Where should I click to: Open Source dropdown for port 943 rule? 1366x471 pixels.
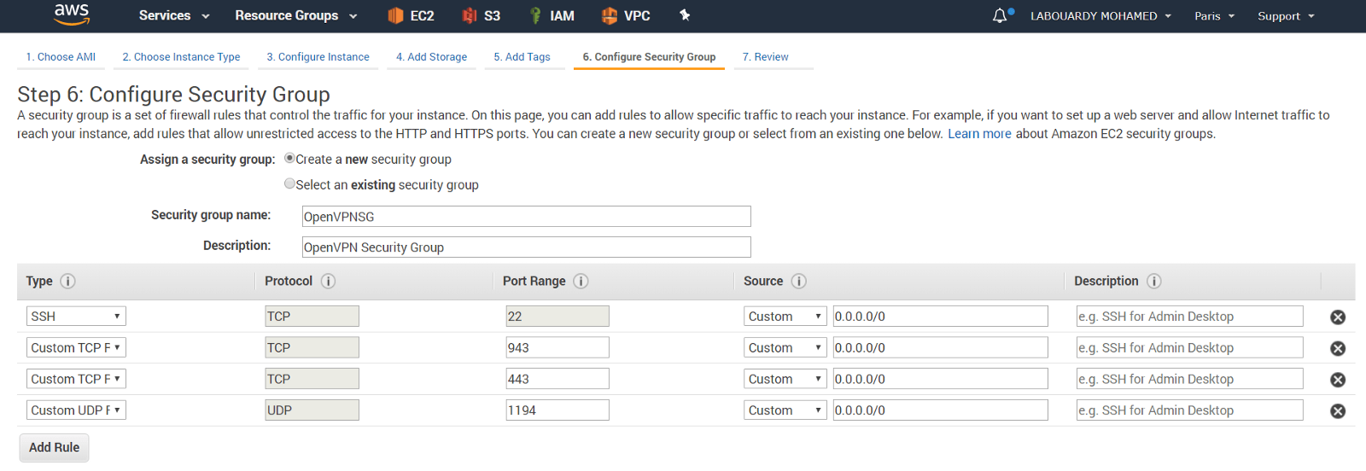(x=785, y=348)
